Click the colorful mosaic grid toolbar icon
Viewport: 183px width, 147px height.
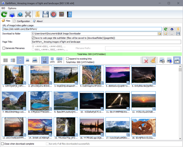point(61,14)
